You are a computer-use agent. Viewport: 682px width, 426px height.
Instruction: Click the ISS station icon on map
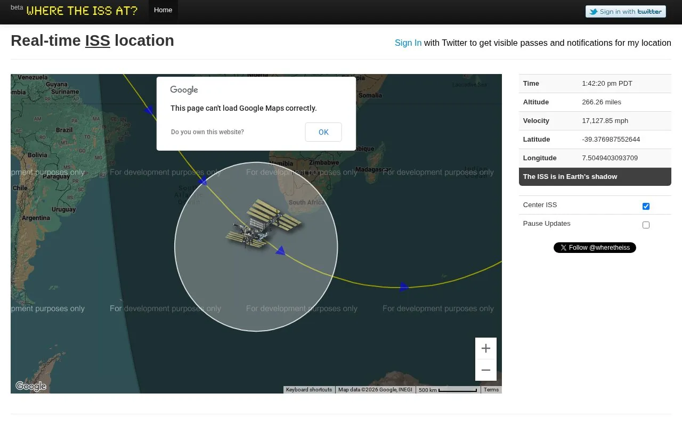(x=263, y=224)
